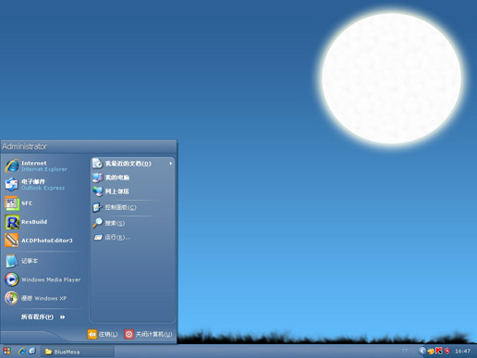Open Internet Explorer from start menu

pyautogui.click(x=43, y=166)
